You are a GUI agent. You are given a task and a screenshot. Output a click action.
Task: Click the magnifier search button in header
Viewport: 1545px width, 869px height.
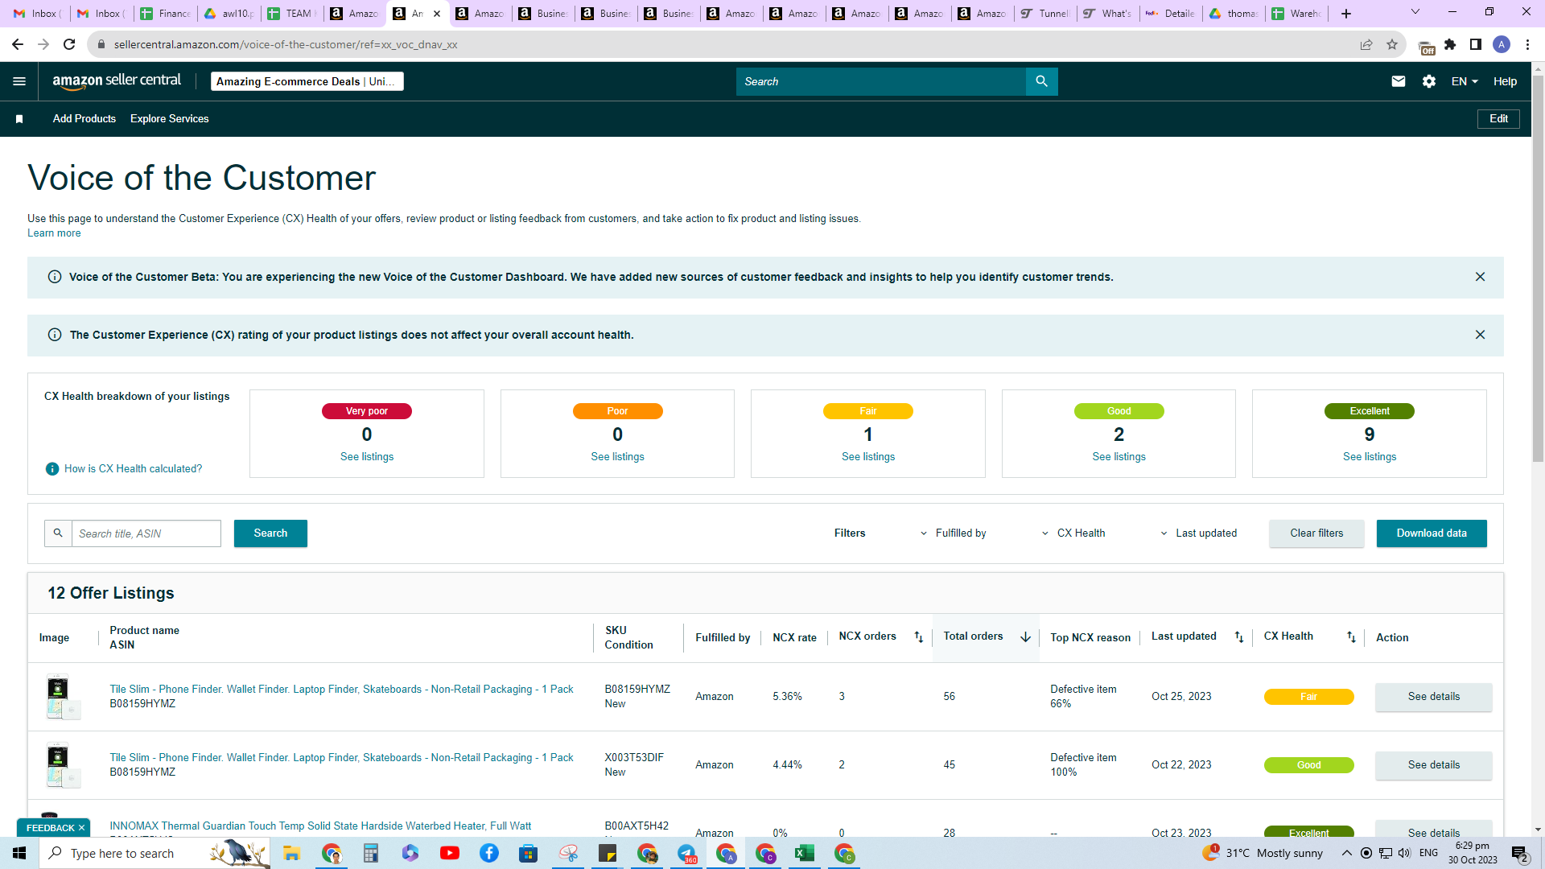[x=1041, y=81]
